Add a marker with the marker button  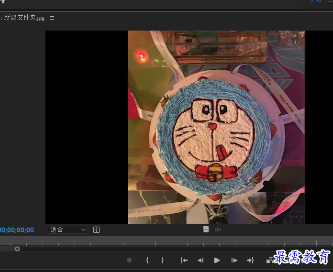coord(129,260)
